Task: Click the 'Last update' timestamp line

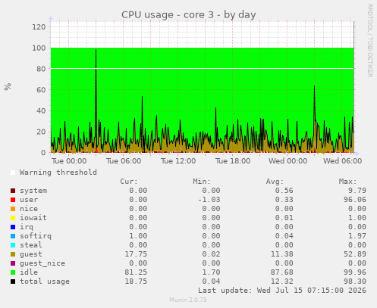Action: pyautogui.click(x=282, y=291)
